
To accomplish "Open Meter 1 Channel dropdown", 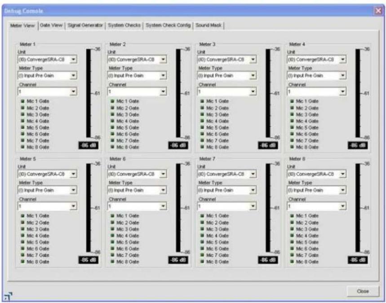I will click(x=73, y=92).
